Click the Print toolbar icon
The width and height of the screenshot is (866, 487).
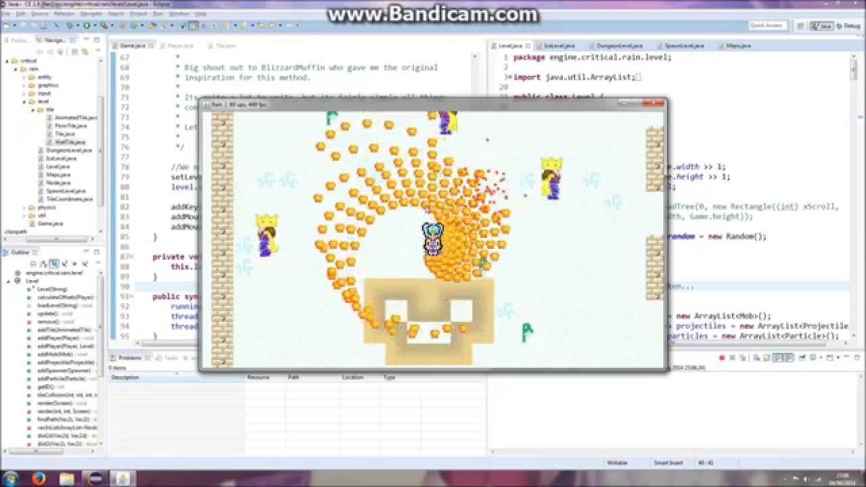(x=43, y=25)
